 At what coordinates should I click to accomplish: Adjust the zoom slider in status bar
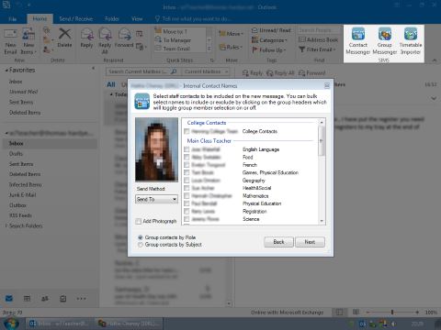392,313
